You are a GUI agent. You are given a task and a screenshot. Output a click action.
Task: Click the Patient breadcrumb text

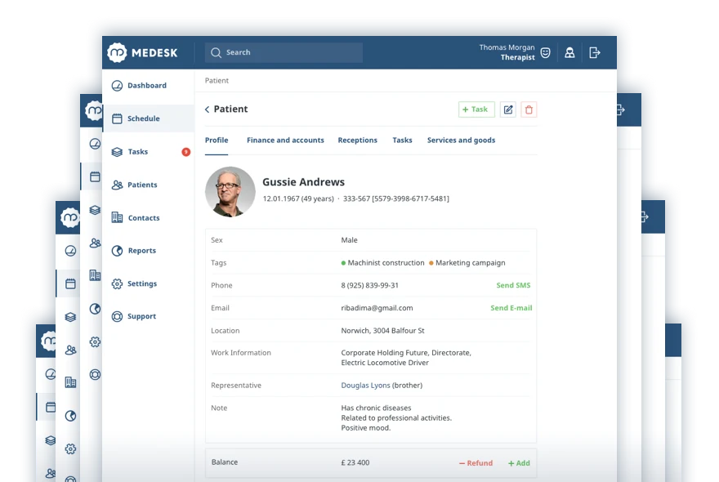pyautogui.click(x=217, y=81)
